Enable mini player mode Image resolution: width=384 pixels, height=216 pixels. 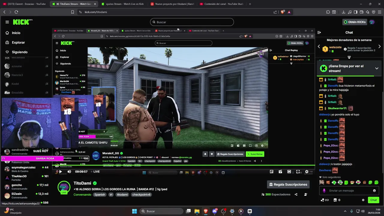pyautogui.click(x=271, y=172)
